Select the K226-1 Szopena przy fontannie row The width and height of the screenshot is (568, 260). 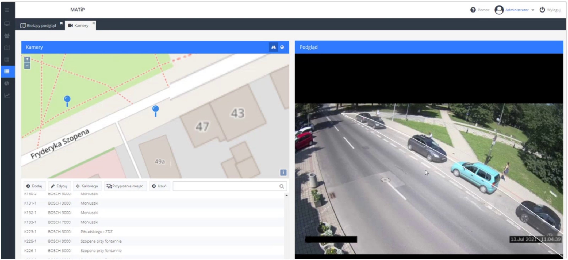tap(153, 251)
